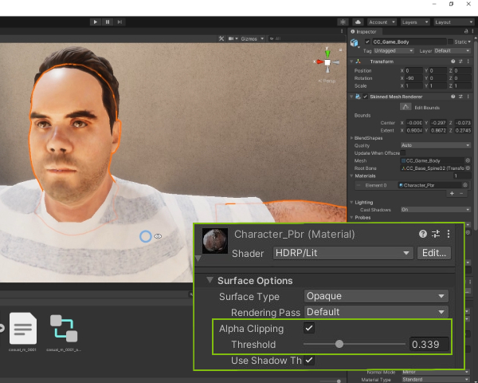Viewport: 478px width, 383px height.
Task: Open the Character_Pbr material help icon
Action: pos(423,235)
